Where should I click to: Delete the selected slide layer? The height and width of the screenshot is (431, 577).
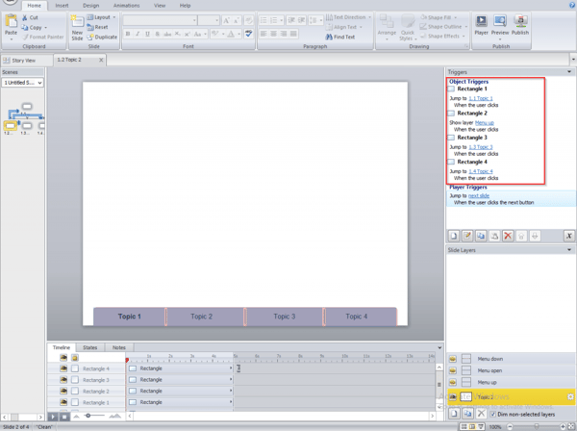coord(481,414)
